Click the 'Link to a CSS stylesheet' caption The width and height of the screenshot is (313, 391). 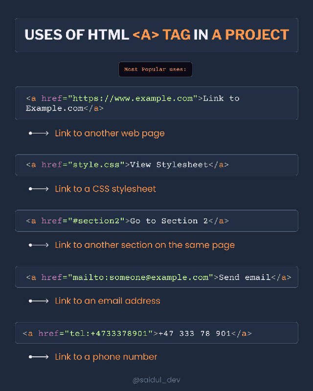tap(105, 189)
